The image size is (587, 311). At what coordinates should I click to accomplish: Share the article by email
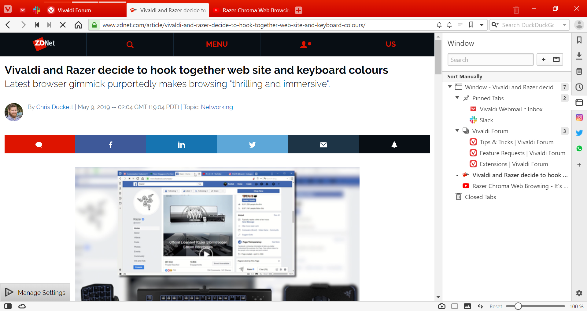[323, 144]
